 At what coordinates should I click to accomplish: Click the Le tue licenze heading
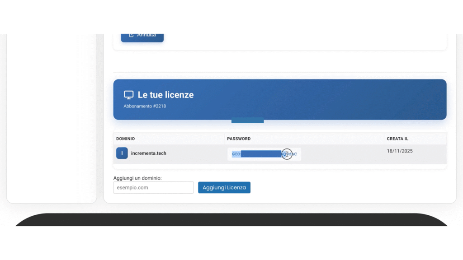click(165, 95)
